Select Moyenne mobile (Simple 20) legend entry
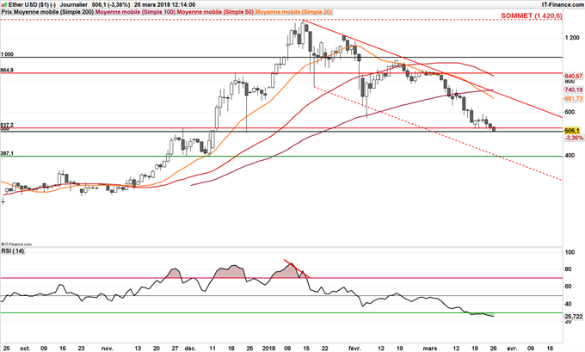Image resolution: width=585 pixels, height=352 pixels. pos(293,12)
